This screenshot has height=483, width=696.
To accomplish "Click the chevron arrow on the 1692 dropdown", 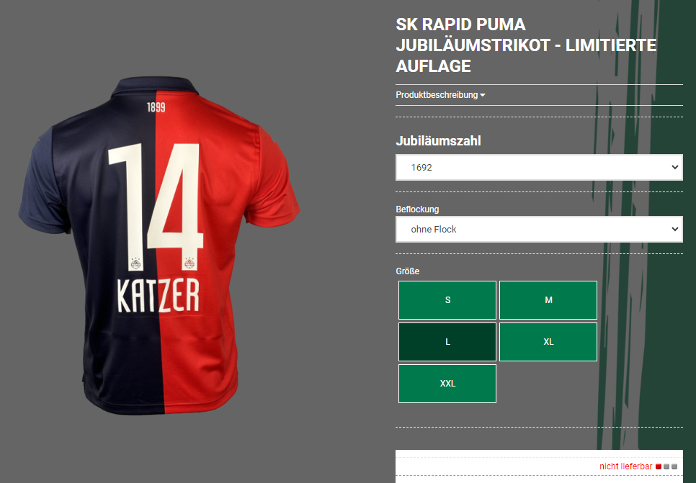I will (674, 167).
